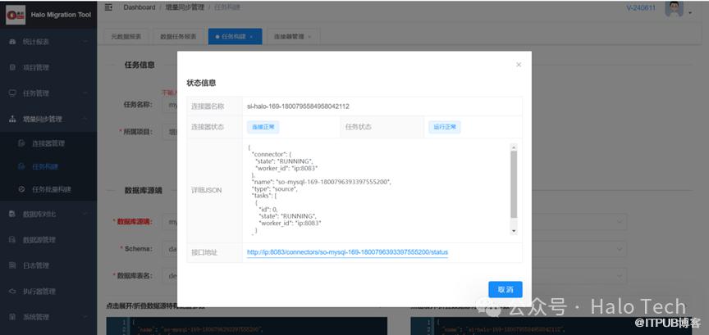709x335 pixels.
Task: Click the 项目管理 sidebar icon
Action: [11, 67]
